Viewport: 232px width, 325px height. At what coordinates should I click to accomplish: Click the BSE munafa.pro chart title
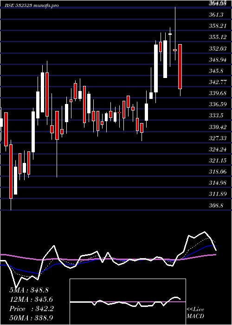(32, 6)
